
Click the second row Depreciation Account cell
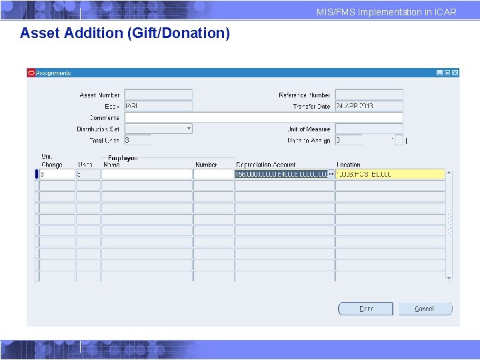click(x=285, y=185)
